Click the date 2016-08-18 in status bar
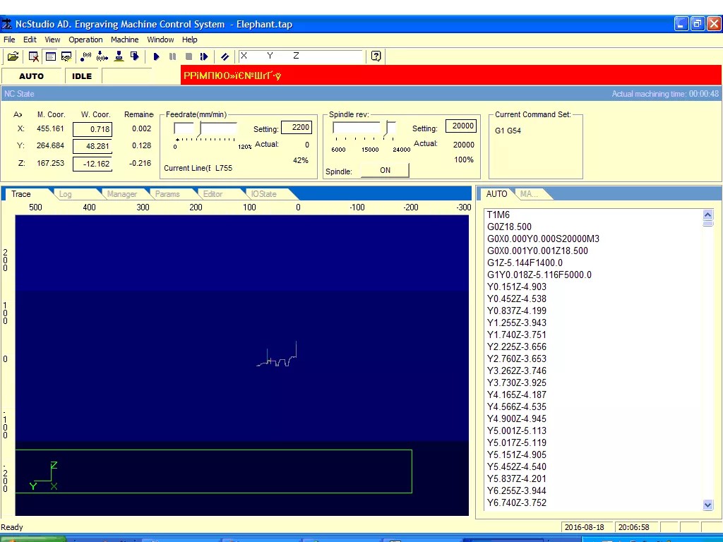Viewport: 723px width, 542px height. point(584,527)
